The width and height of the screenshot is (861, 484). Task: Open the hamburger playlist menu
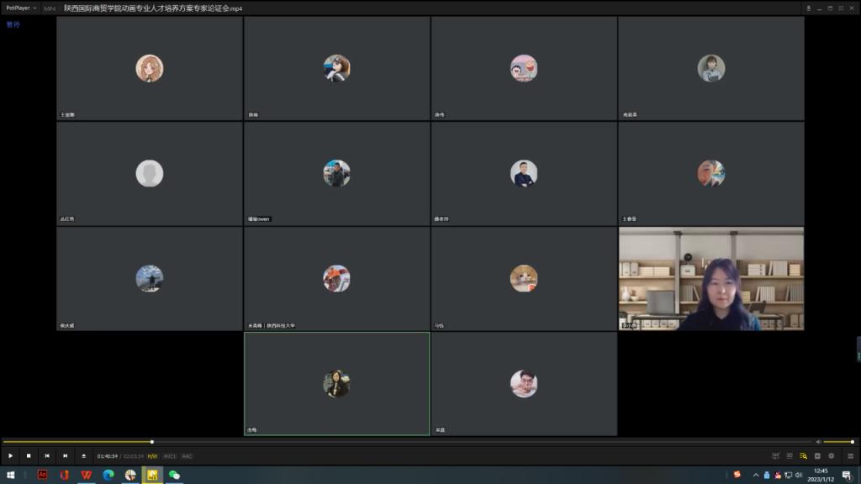point(850,455)
